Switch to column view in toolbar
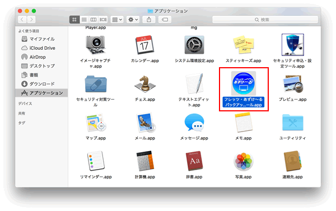The image size is (336, 211). pos(94,20)
